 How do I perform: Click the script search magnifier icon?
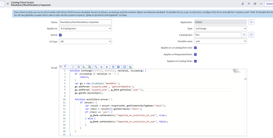tap(96, 67)
